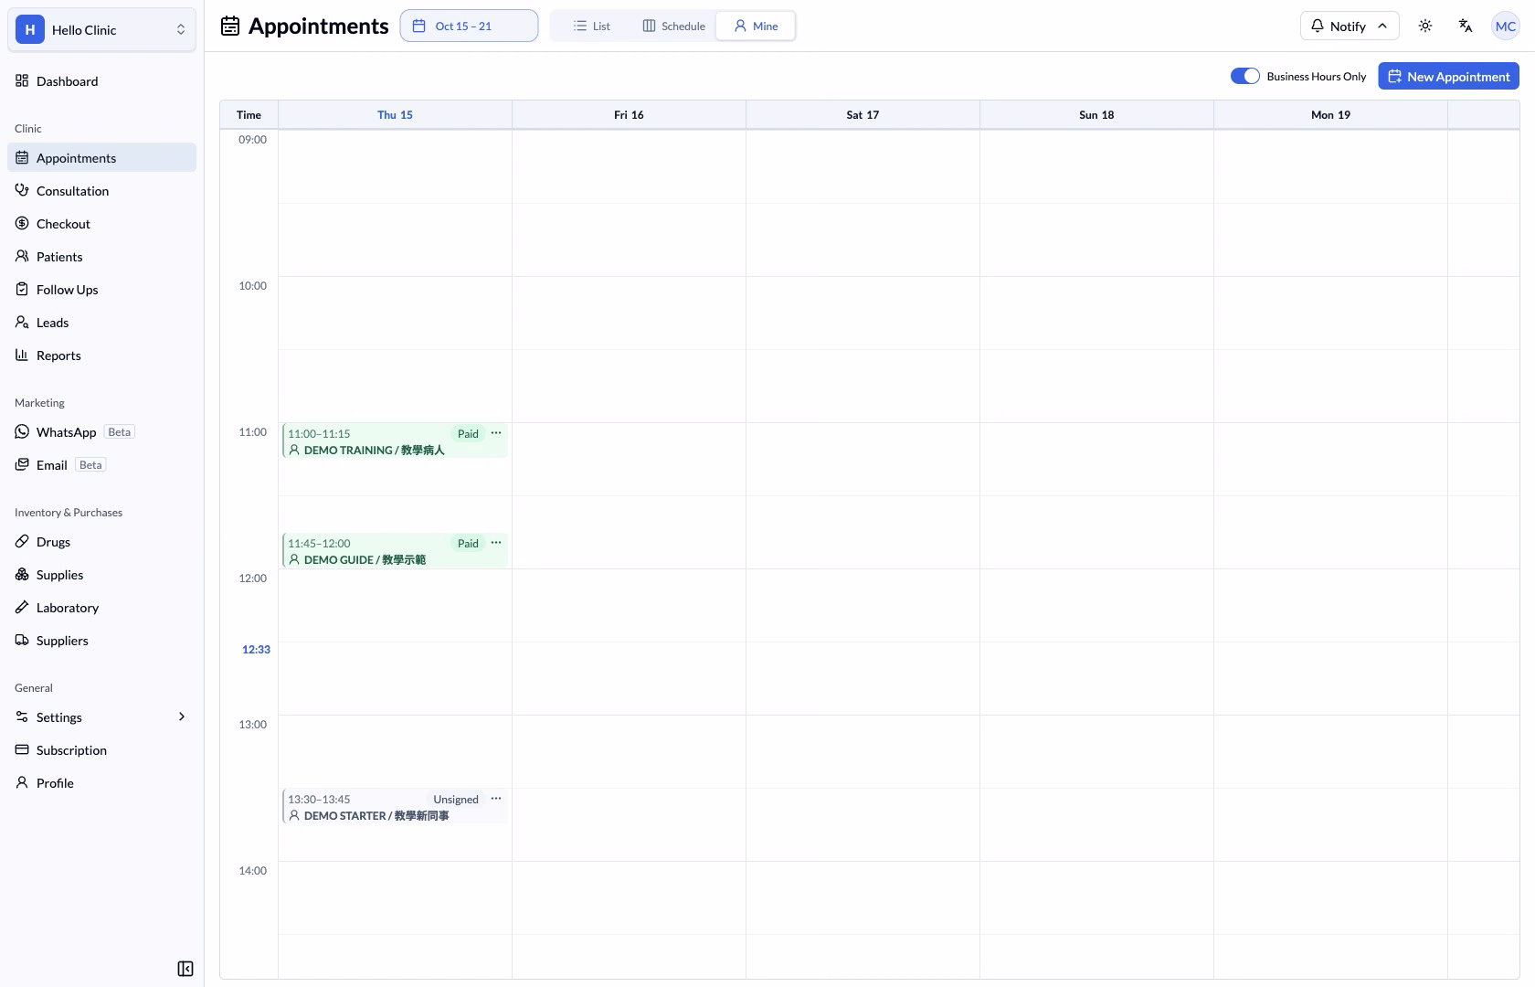The image size is (1535, 987).
Task: Open the Laboratory section
Action: 101,608
